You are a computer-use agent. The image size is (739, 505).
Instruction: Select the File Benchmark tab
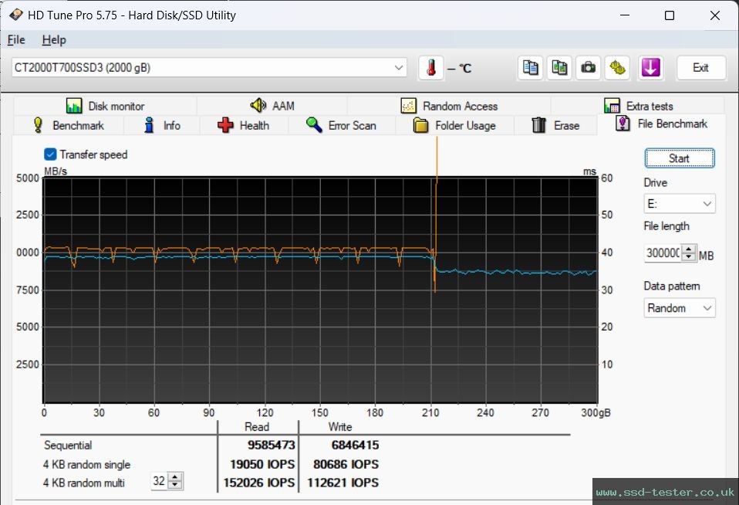(x=661, y=124)
